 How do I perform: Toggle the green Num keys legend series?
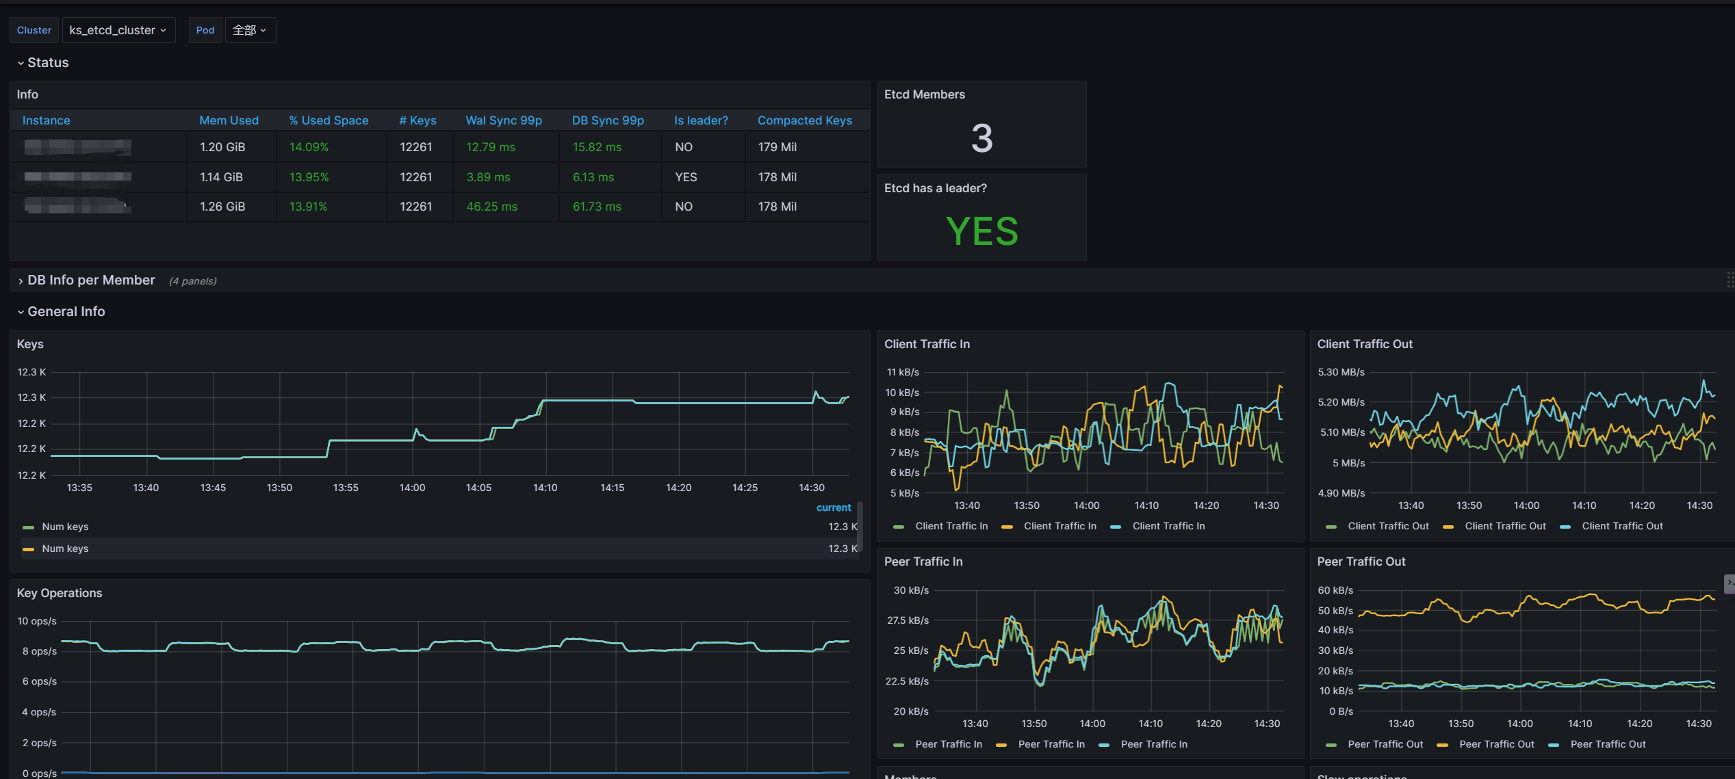tap(65, 527)
